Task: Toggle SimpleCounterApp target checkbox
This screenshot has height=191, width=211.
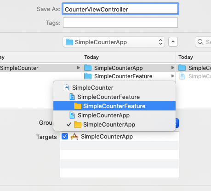Action: (x=65, y=136)
